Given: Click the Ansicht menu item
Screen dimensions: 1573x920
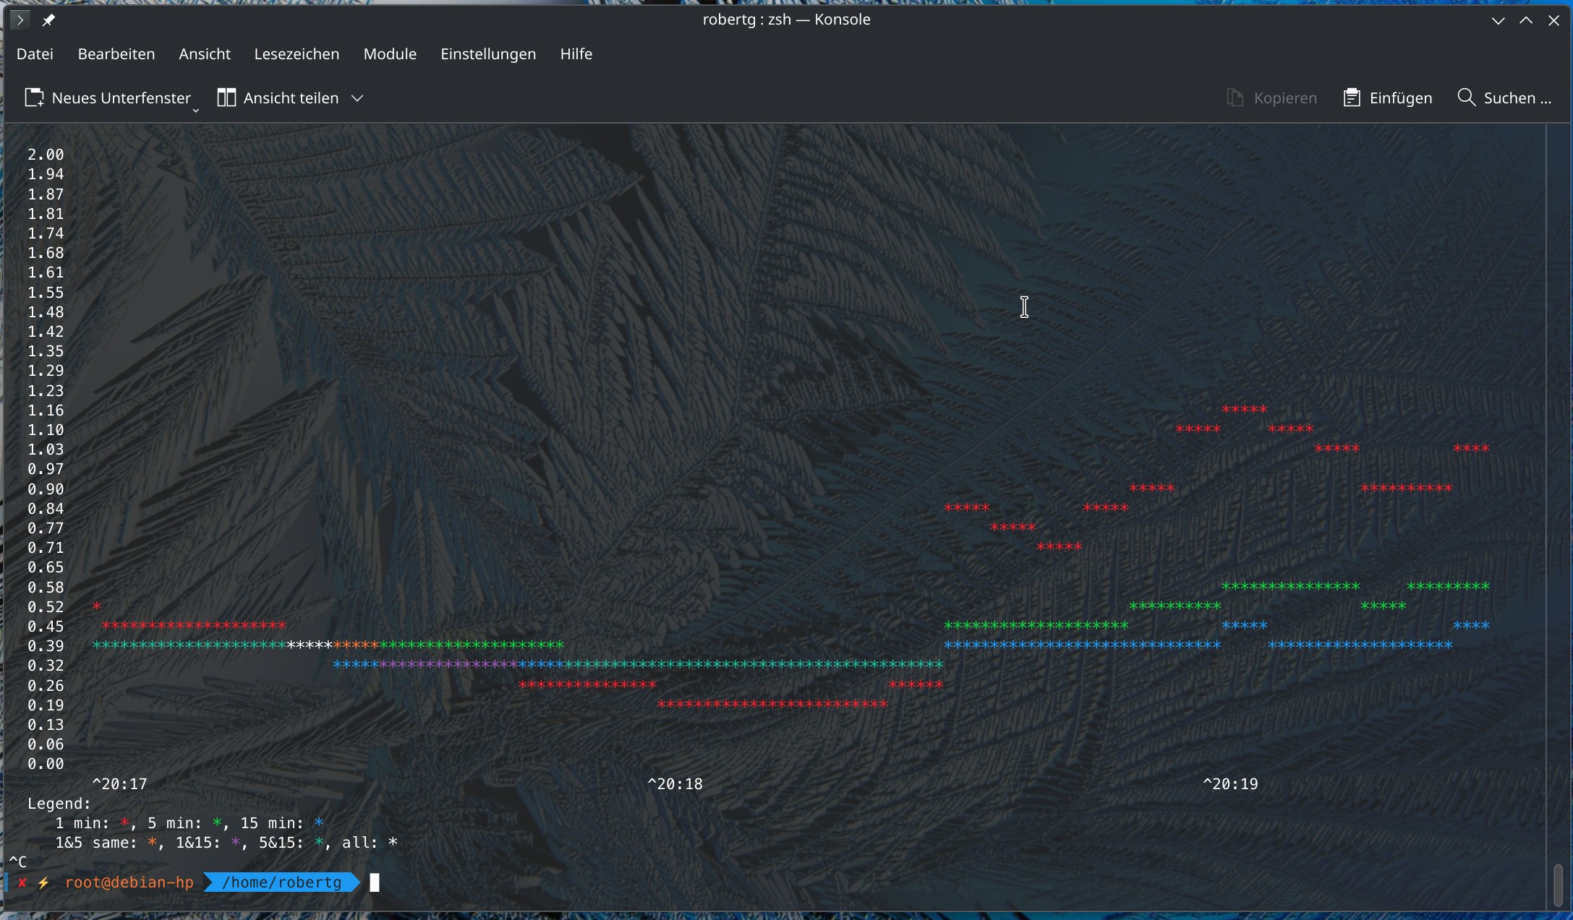Looking at the screenshot, I should pyautogui.click(x=205, y=54).
